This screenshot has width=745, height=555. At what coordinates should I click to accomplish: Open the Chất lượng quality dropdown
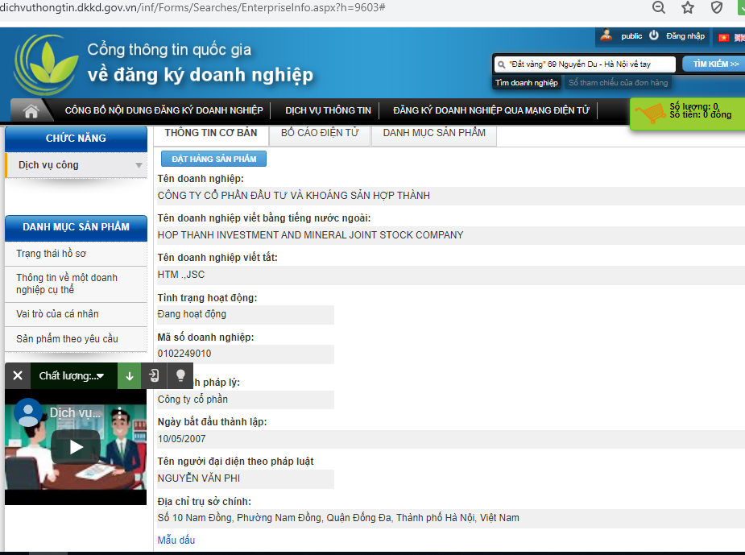pyautogui.click(x=72, y=376)
